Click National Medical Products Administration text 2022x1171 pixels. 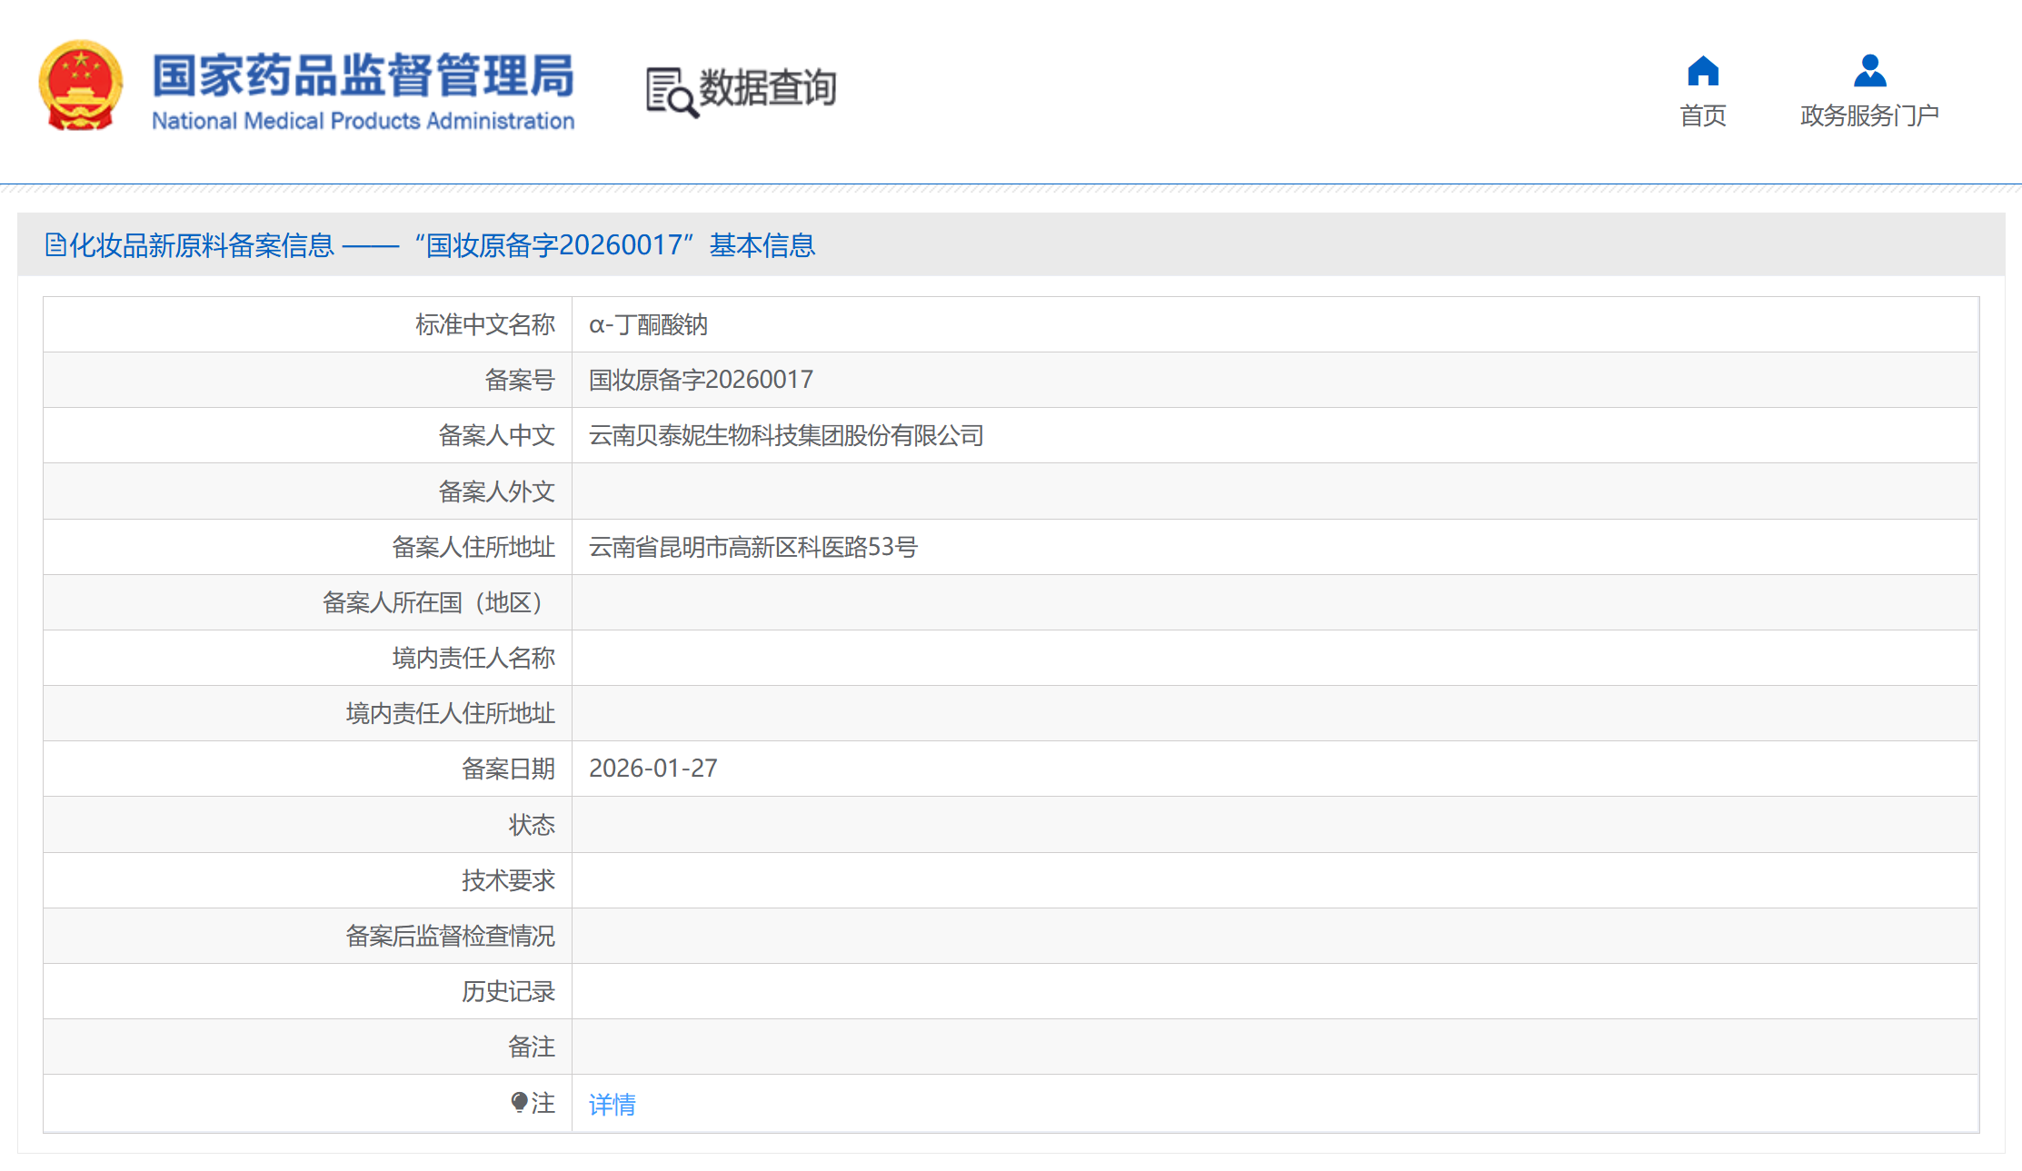(363, 121)
